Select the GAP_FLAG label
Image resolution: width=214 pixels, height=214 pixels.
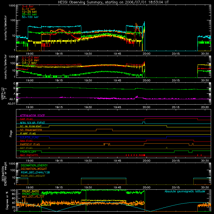(x=26, y=119)
